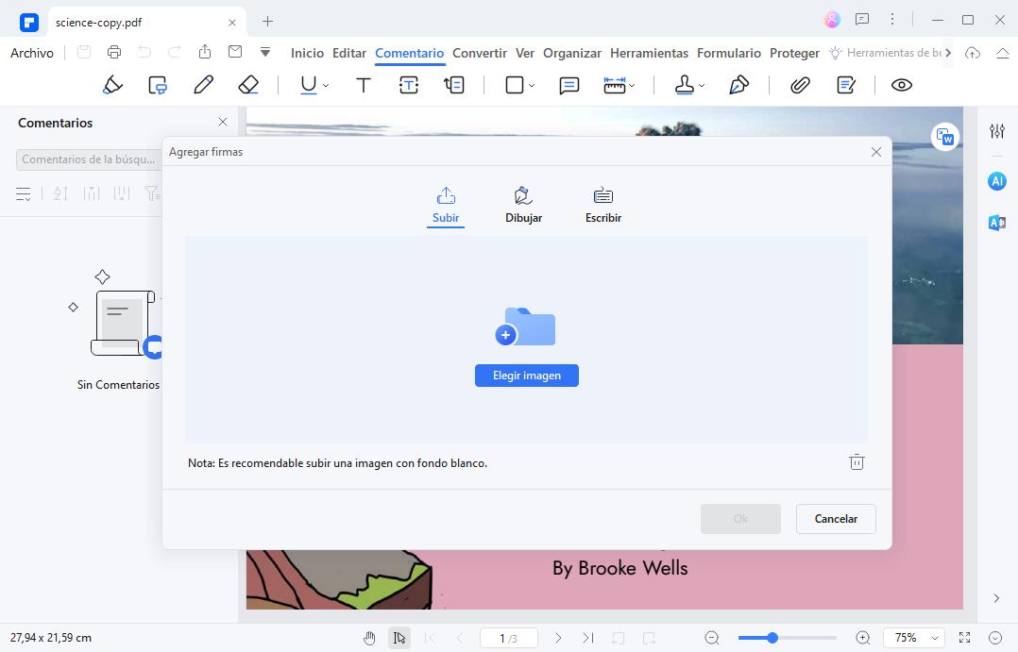The width and height of the screenshot is (1018, 652).
Task: Switch to the Dibujar tab
Action: [523, 205]
